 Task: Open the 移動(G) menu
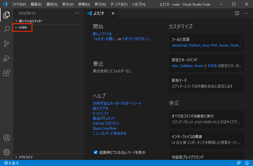pyautogui.click(x=84, y=4)
